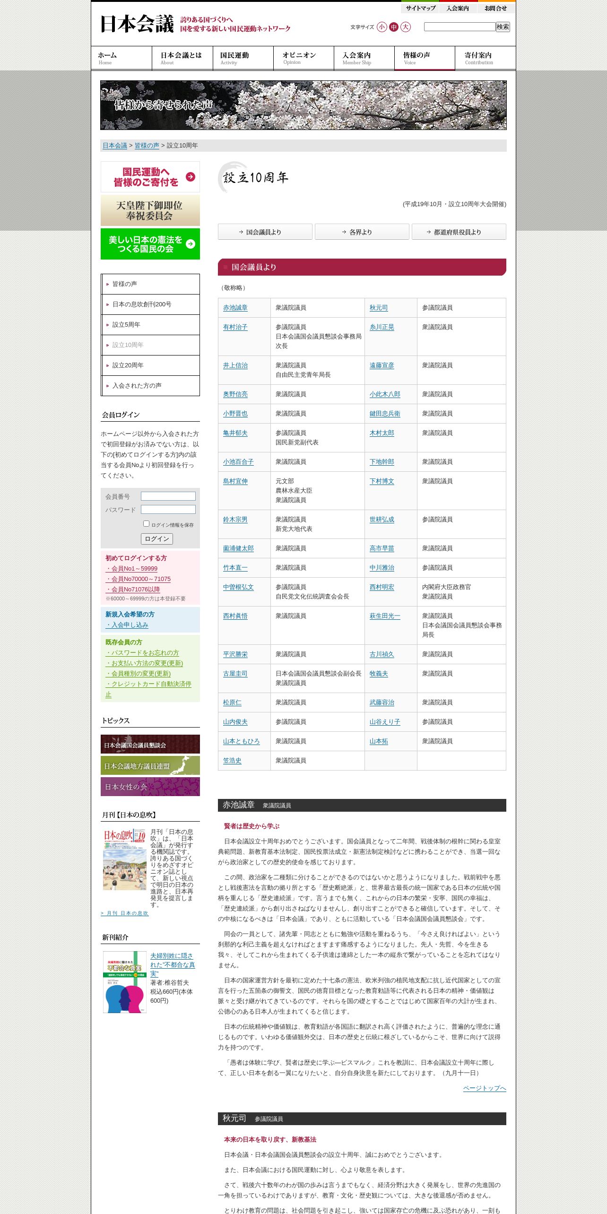Screen dimensions: 607x1214
Task: Select small font size 小 circle
Action: point(382,27)
